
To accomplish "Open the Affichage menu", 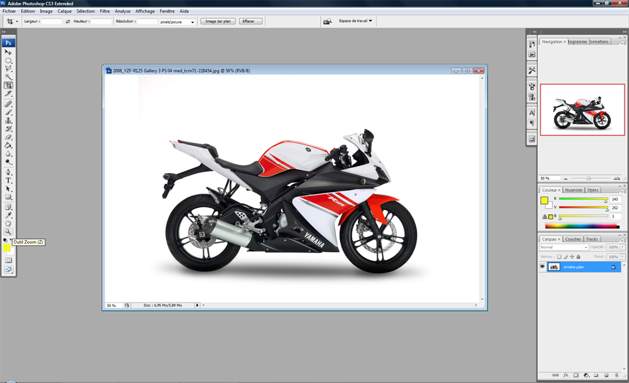I will click(145, 11).
